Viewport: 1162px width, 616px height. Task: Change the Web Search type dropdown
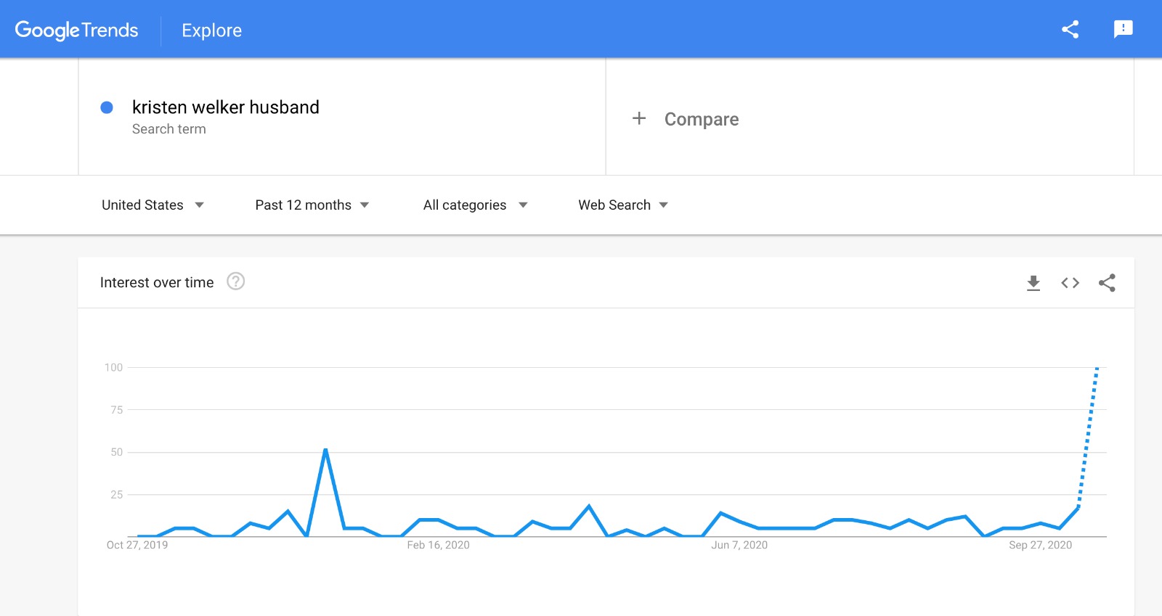tap(622, 205)
